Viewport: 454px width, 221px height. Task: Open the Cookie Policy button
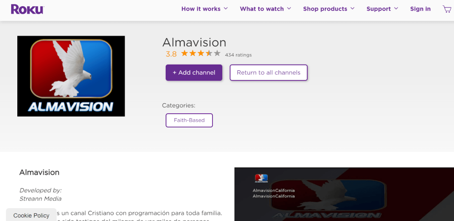[31, 215]
